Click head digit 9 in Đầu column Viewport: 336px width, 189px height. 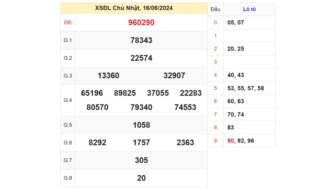[x=215, y=141]
